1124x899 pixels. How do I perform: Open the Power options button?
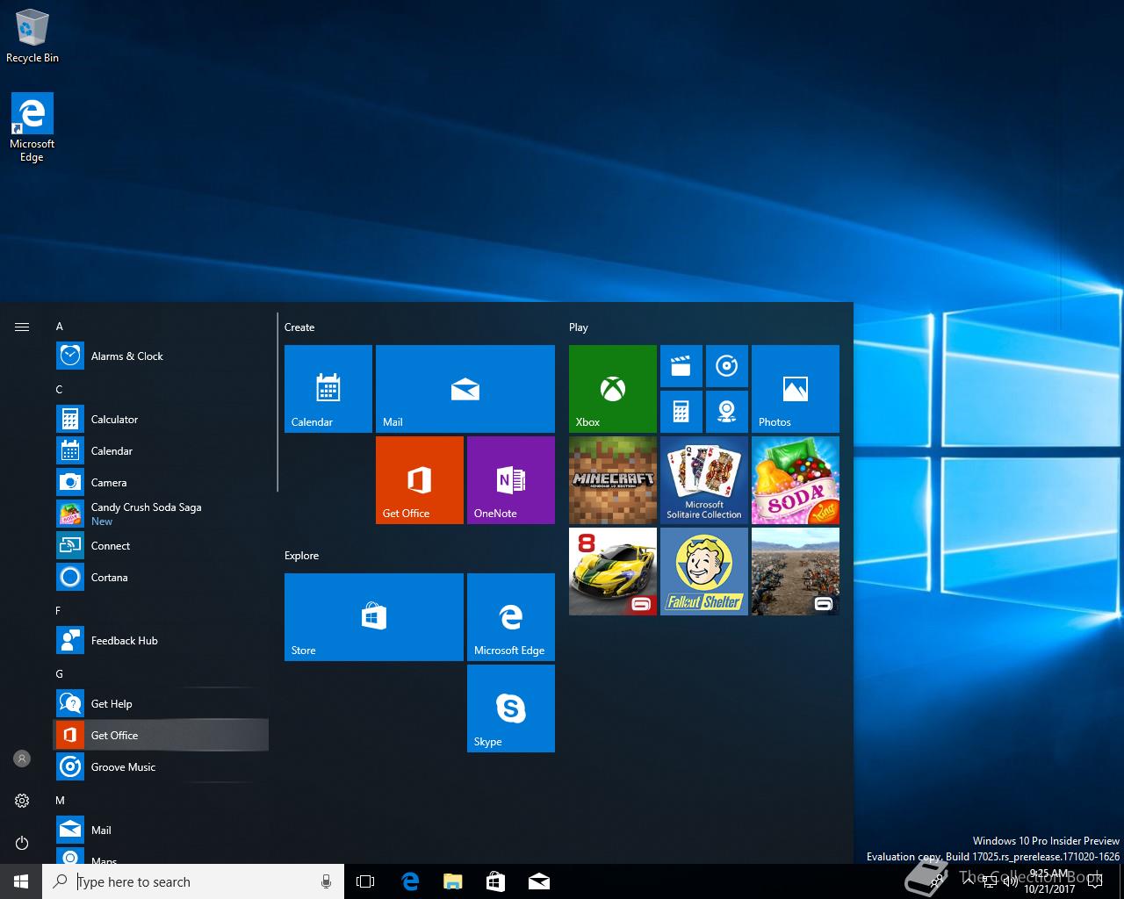pyautogui.click(x=22, y=843)
